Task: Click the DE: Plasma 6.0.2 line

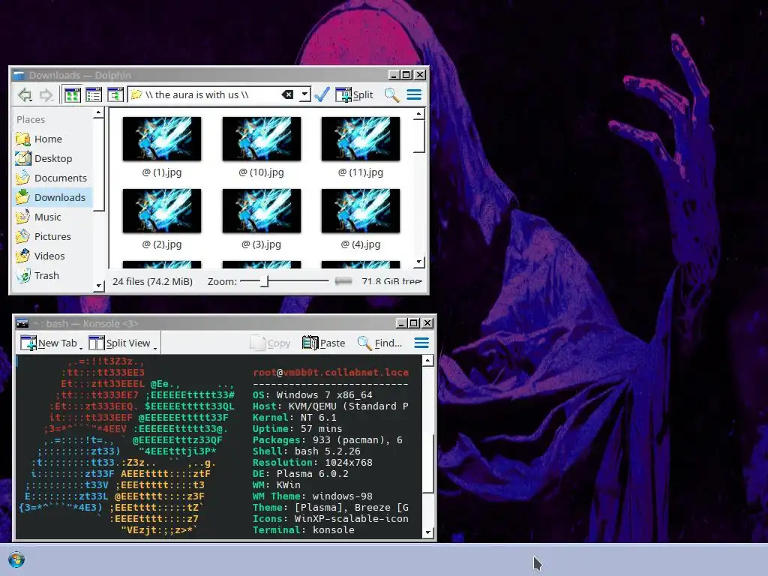Action: click(x=301, y=474)
